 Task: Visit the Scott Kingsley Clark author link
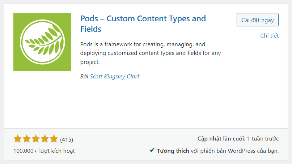(115, 77)
